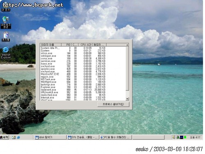Click the 프로세스 끝내기(E) button

click(113, 104)
